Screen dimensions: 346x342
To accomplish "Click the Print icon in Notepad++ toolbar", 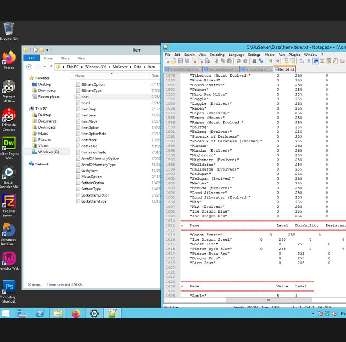I will (207, 61).
